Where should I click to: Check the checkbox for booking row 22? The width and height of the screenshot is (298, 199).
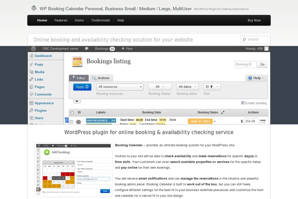click(x=72, y=122)
